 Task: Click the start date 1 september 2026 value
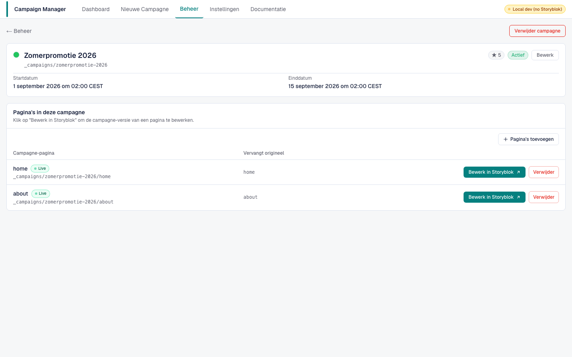(58, 86)
